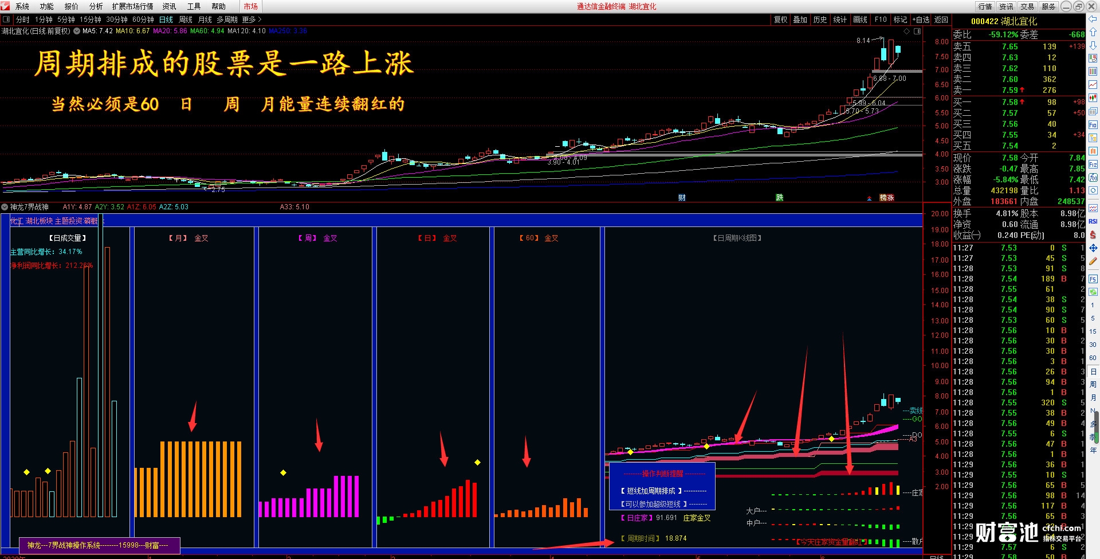Screen dimensions: 1100x559
Task: Open the f(x) formula icon in sidebar
Action: [x=1093, y=178]
